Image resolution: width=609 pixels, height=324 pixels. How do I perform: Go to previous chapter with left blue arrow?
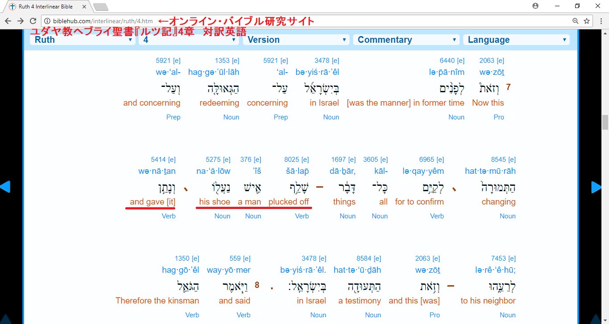click(5, 187)
